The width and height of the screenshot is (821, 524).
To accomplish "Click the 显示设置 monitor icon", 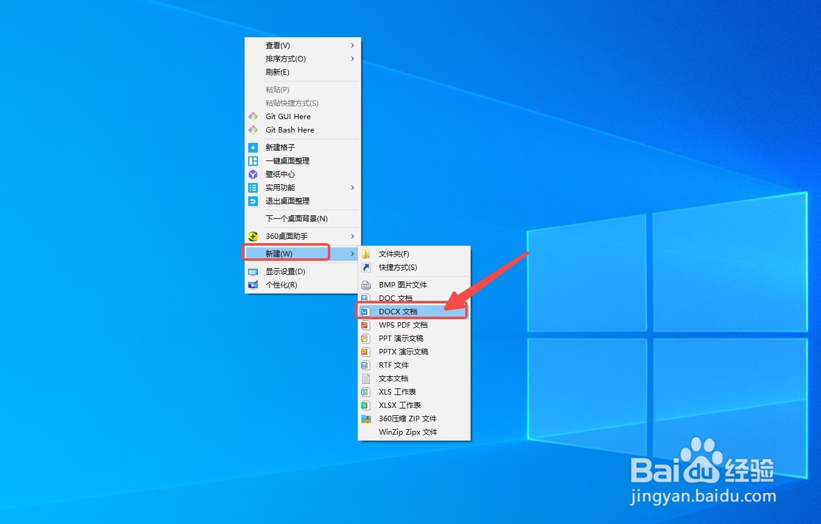I will pos(253,272).
